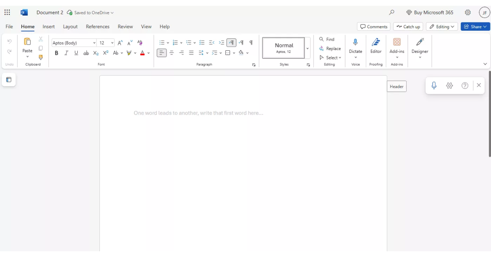Screen dimensions: 491x257
Task: Toggle paragraph mark visibility
Action: (x=251, y=42)
